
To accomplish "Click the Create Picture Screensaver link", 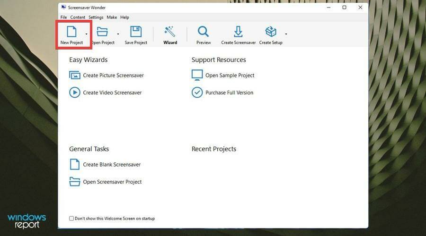I will pos(113,76).
